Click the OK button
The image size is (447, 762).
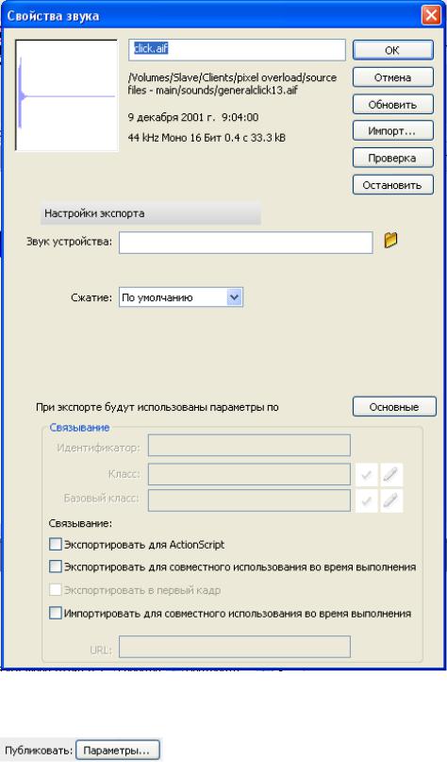pos(392,50)
